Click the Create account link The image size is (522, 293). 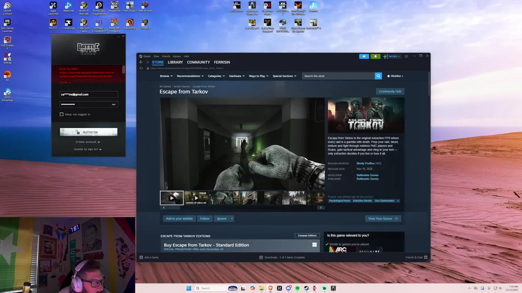(x=87, y=142)
